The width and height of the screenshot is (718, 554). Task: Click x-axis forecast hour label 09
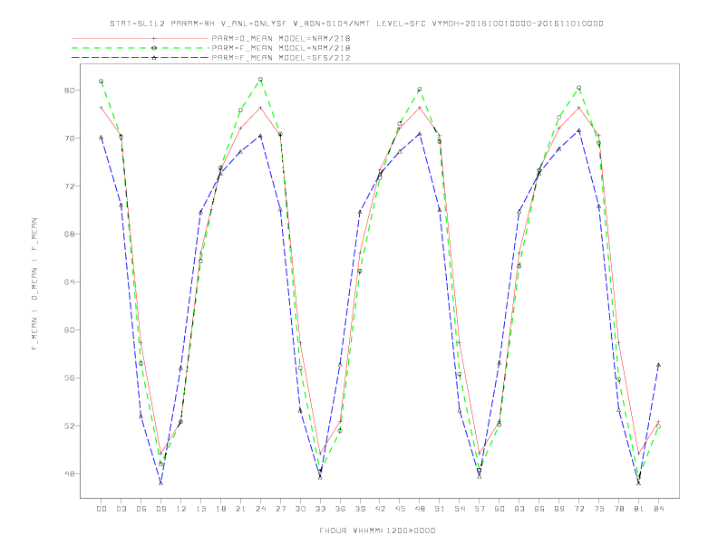(160, 509)
